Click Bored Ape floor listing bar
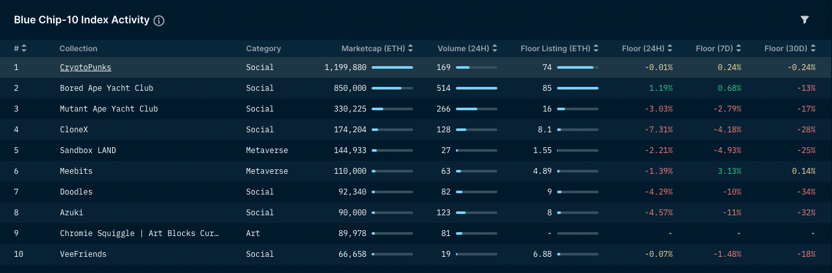The image size is (832, 273). point(578,88)
